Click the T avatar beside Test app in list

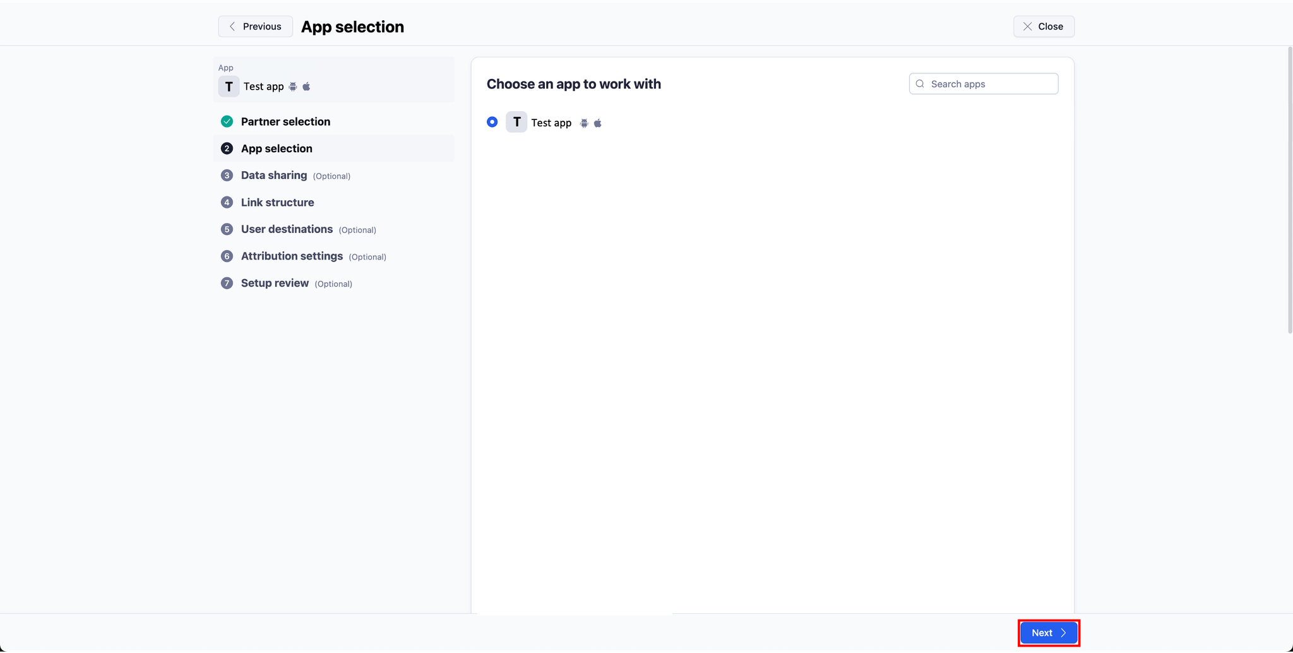pyautogui.click(x=516, y=122)
